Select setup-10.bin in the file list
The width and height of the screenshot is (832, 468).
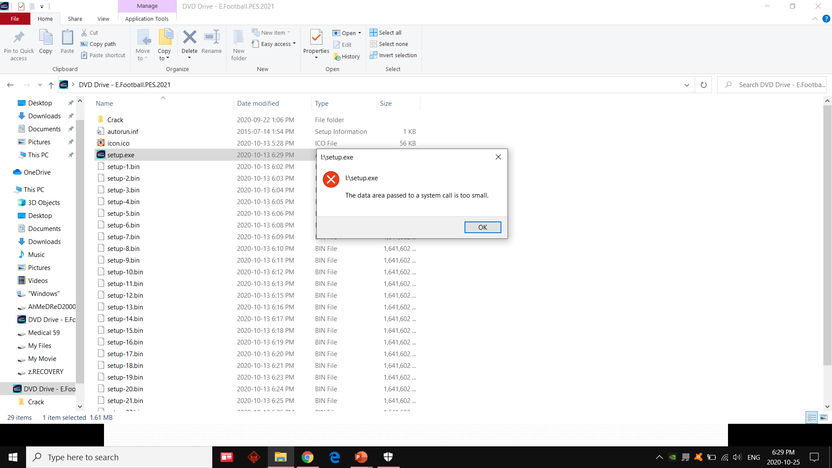(x=125, y=272)
